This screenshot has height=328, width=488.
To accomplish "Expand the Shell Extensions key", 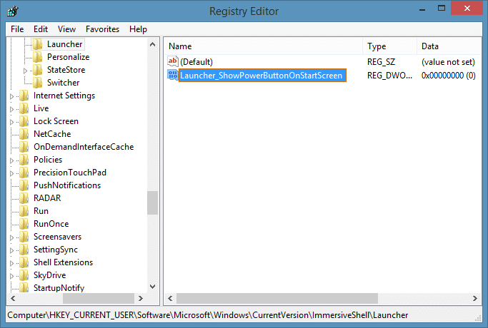I will click(12, 263).
